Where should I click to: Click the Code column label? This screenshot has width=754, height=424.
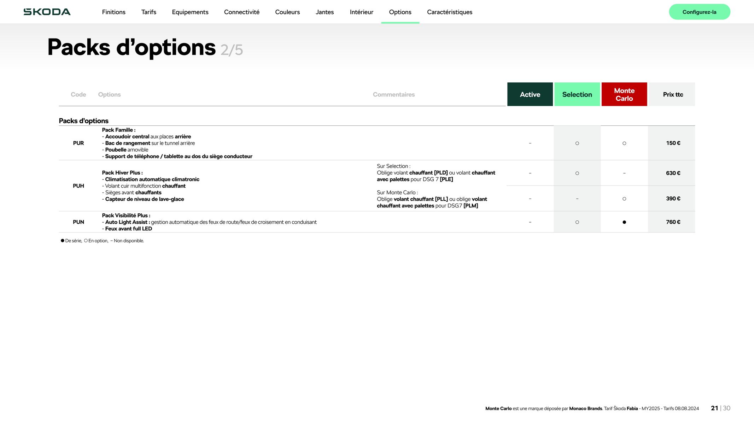[x=78, y=94]
